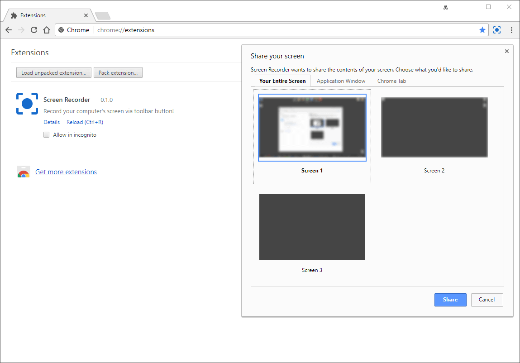Close the Share your screen dialog

click(x=507, y=51)
